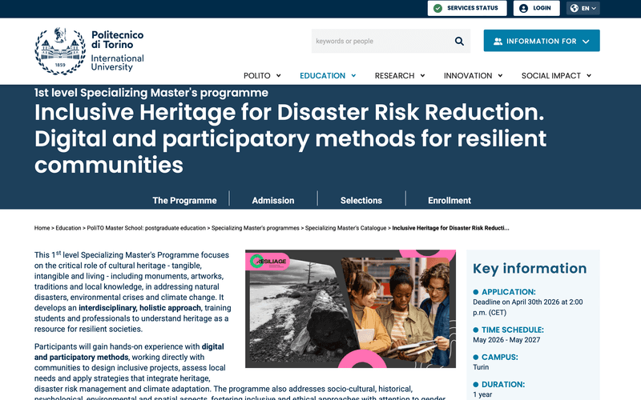
Task: Open the Innovation navigation menu
Action: [x=473, y=76]
